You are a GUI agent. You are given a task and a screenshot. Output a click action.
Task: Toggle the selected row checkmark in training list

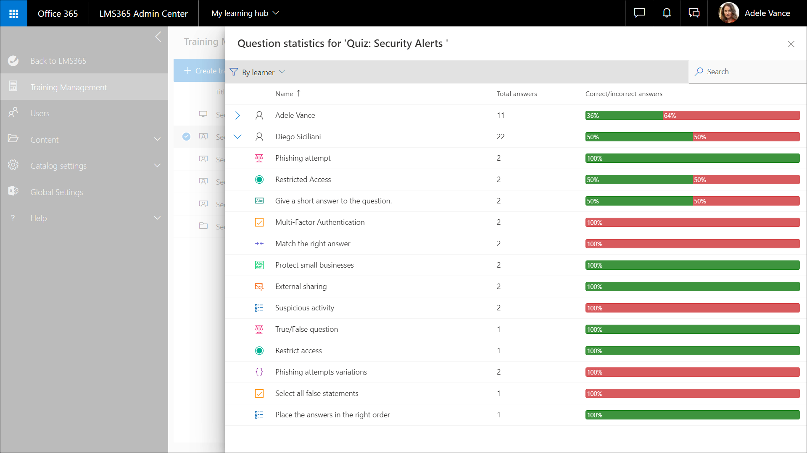click(186, 136)
